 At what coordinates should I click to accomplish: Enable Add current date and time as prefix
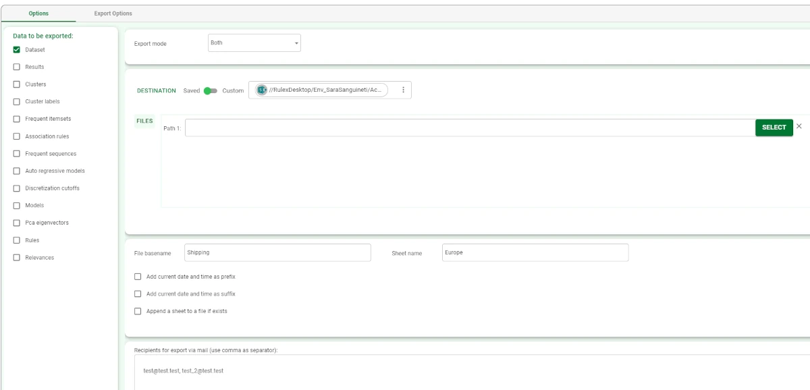tap(138, 277)
